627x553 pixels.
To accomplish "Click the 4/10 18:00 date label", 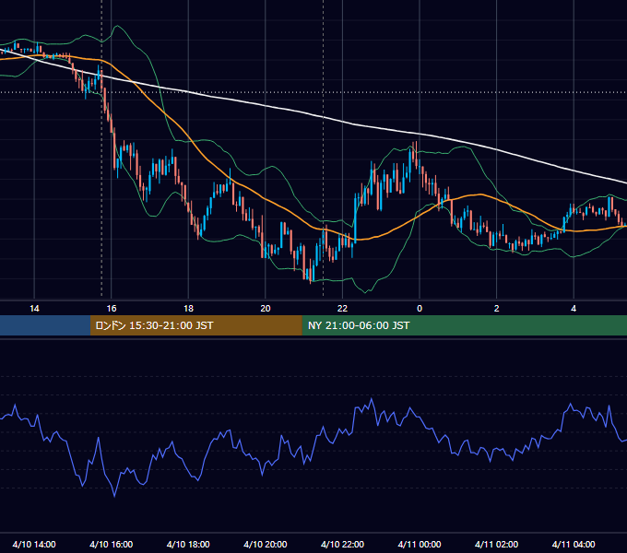I will pos(188,544).
